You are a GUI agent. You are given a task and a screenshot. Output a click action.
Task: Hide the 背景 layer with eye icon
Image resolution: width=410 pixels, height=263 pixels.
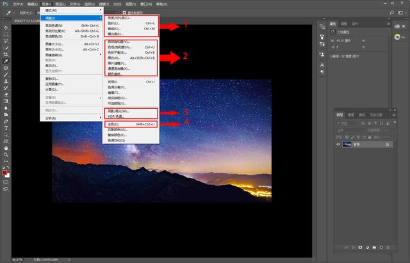click(338, 144)
